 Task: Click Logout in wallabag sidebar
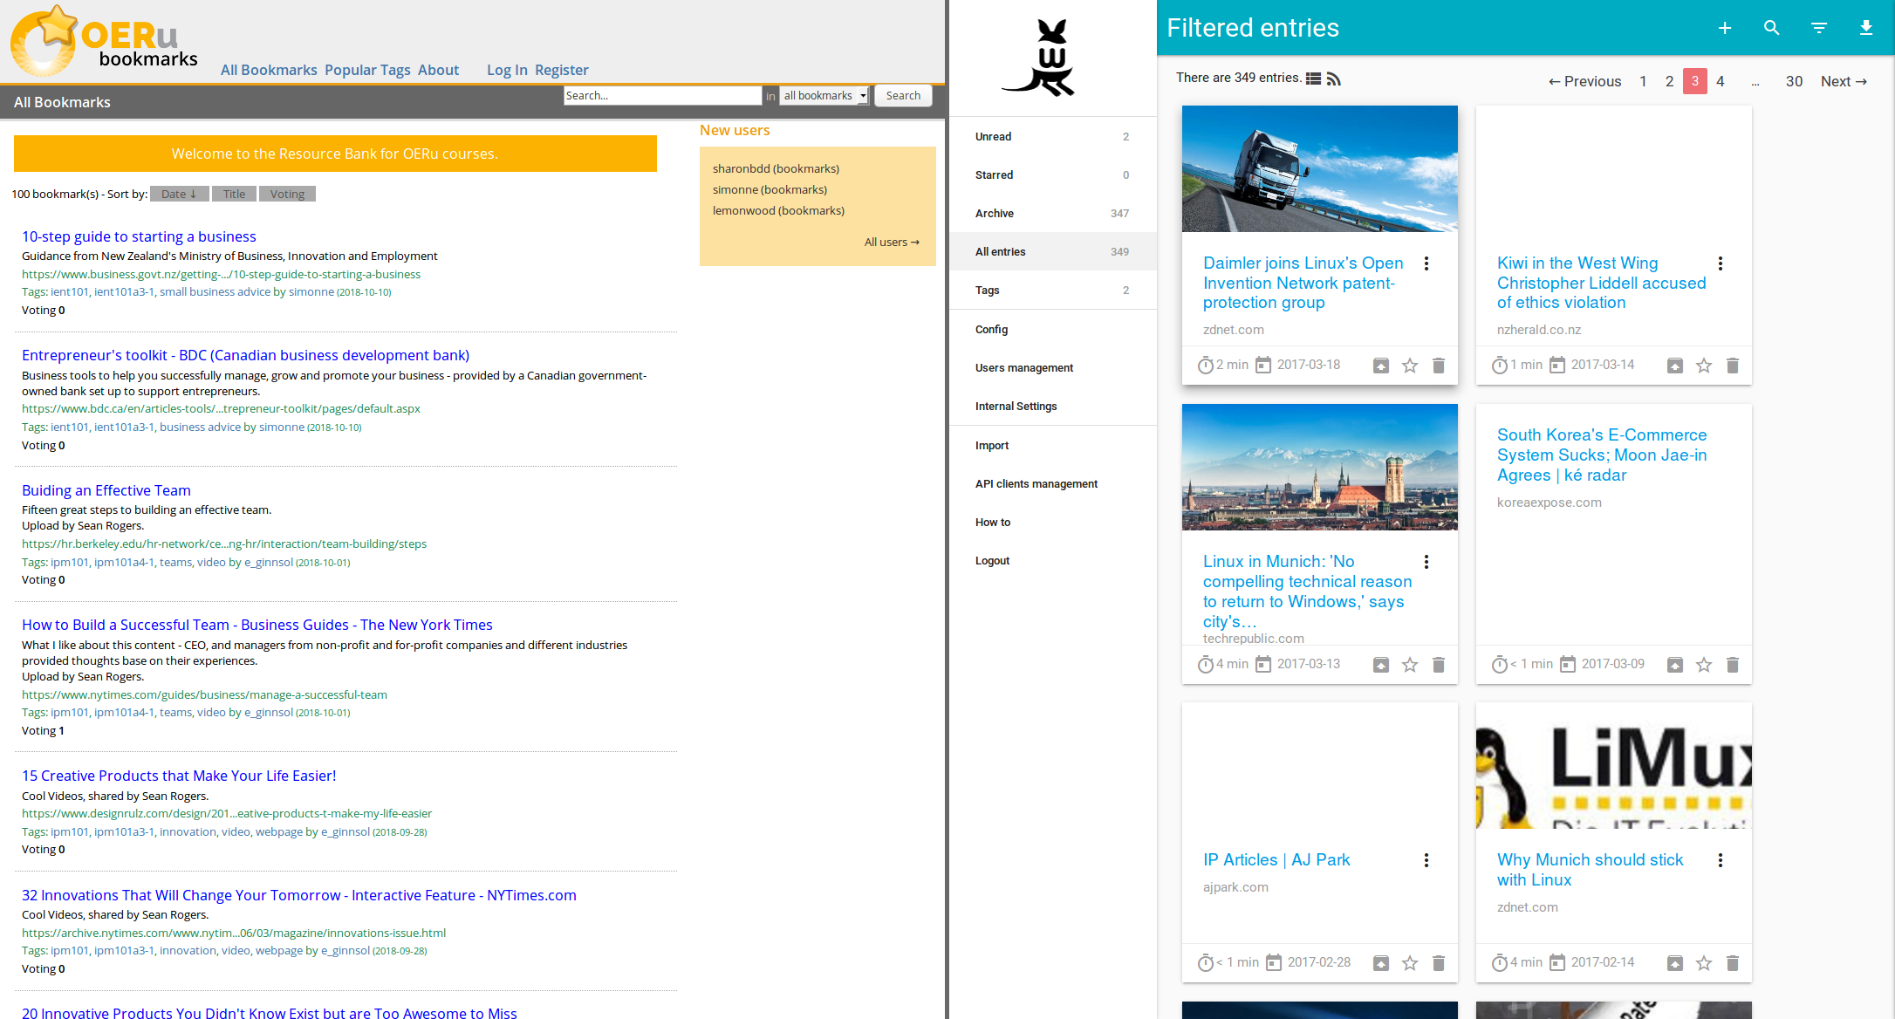click(1052, 561)
